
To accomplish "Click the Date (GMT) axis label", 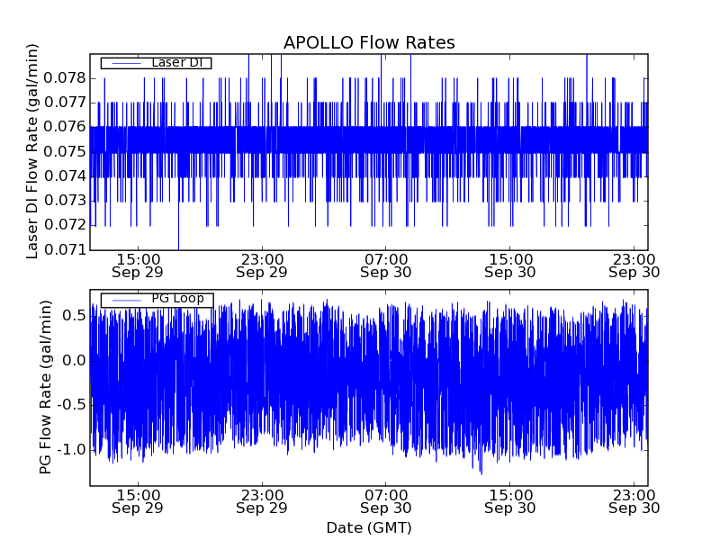I will pyautogui.click(x=369, y=528).
